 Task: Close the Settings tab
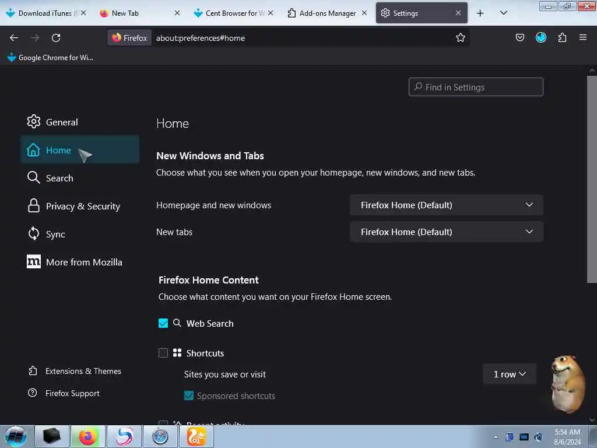pos(458,13)
